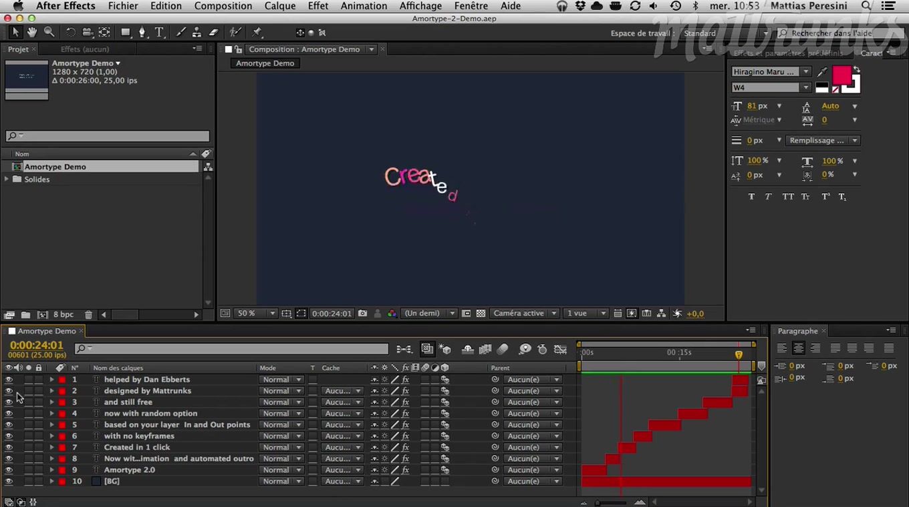The width and height of the screenshot is (909, 507).
Task: Take a snapshot with the camera icon
Action: click(362, 314)
